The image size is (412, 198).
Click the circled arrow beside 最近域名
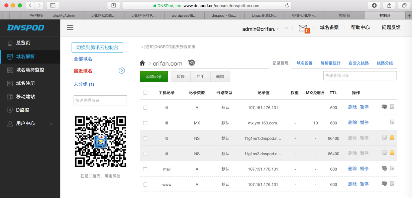(122, 71)
